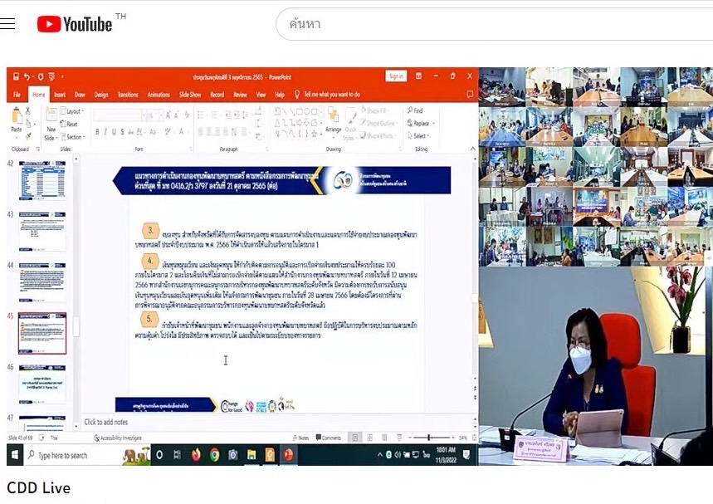713x504 pixels.
Task: Toggle Italic formatting
Action: (105, 132)
